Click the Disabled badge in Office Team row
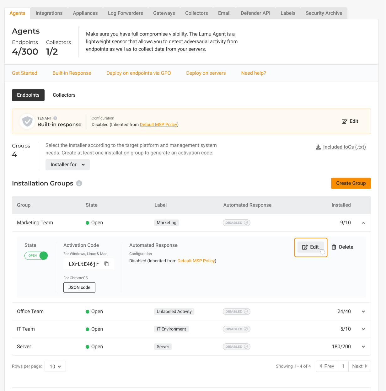The width and height of the screenshot is (386, 391). point(237,312)
